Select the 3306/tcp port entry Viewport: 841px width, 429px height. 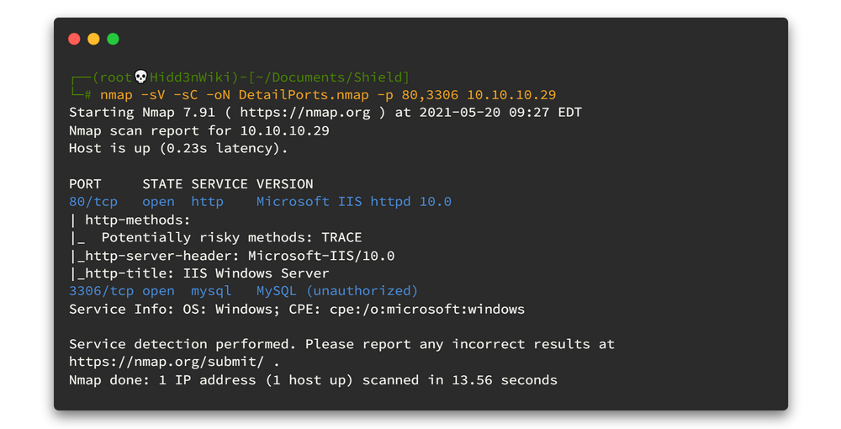[x=101, y=291]
